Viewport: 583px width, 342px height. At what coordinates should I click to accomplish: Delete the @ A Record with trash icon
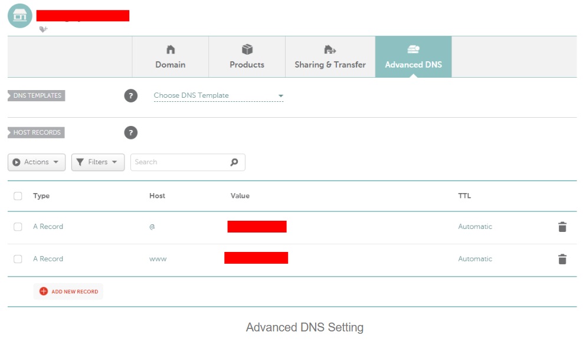coord(562,227)
